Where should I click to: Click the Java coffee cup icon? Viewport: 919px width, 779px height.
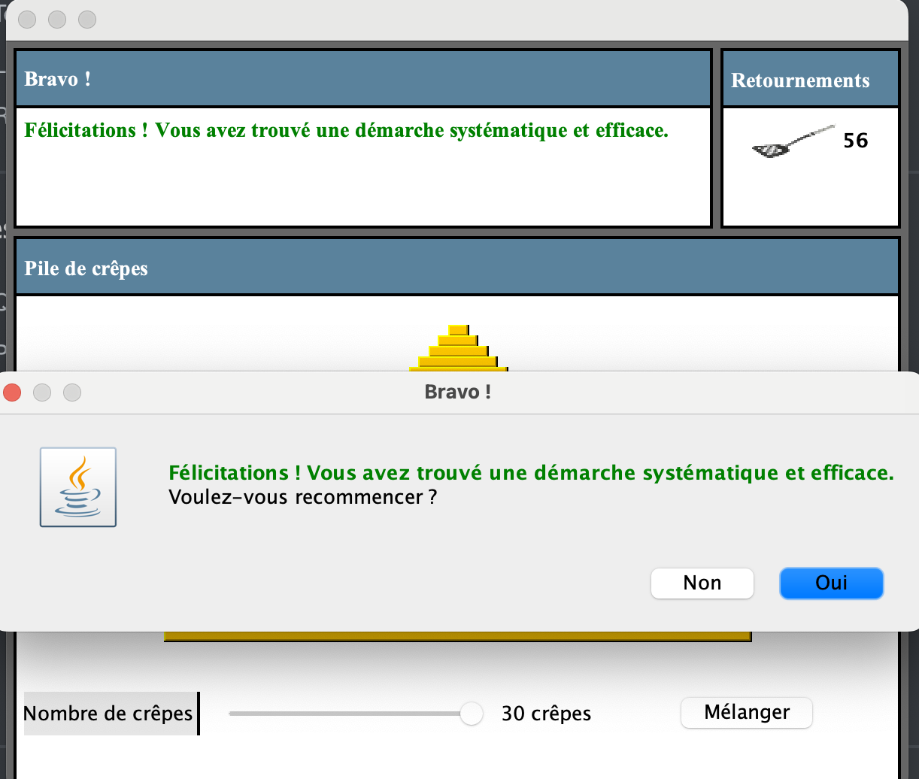(x=78, y=487)
